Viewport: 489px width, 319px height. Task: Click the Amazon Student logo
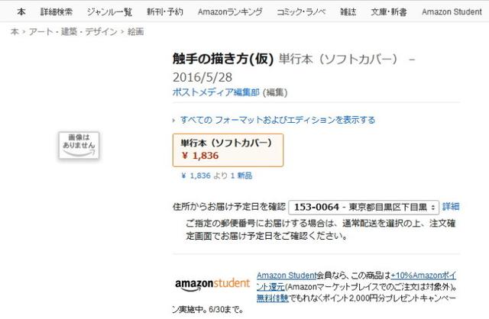212,284
